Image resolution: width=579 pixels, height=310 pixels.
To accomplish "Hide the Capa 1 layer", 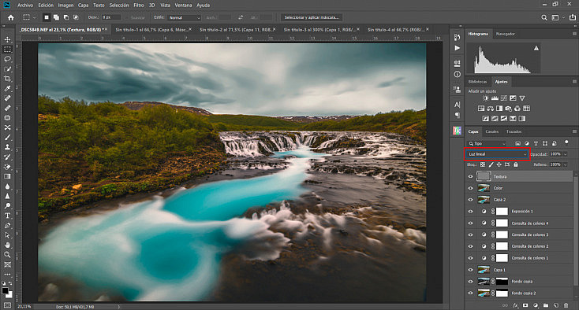I will click(470, 270).
